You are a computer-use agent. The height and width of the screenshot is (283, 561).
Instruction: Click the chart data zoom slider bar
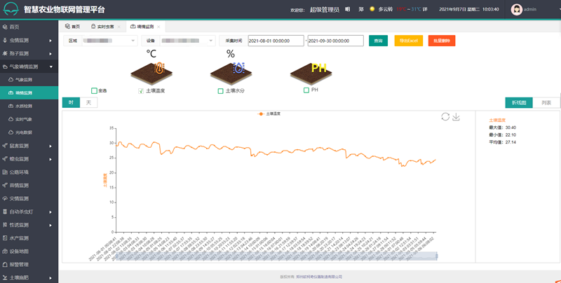tap(276, 256)
